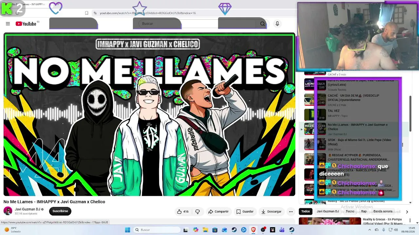Show hidden system tray icons
The width and height of the screenshot is (419, 235).
click(370, 230)
